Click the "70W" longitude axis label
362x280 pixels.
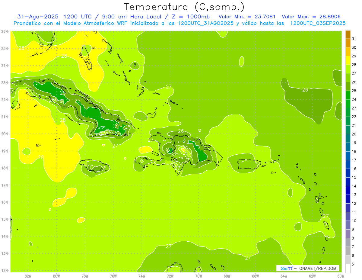pyautogui.click(x=198, y=276)
